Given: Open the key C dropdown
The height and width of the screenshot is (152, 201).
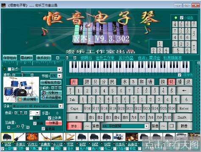Looking at the screenshot, I should point(37,113).
